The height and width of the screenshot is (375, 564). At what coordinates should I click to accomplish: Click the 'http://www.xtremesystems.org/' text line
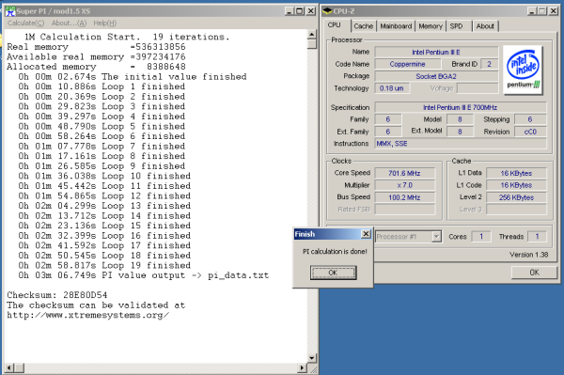coord(87,315)
